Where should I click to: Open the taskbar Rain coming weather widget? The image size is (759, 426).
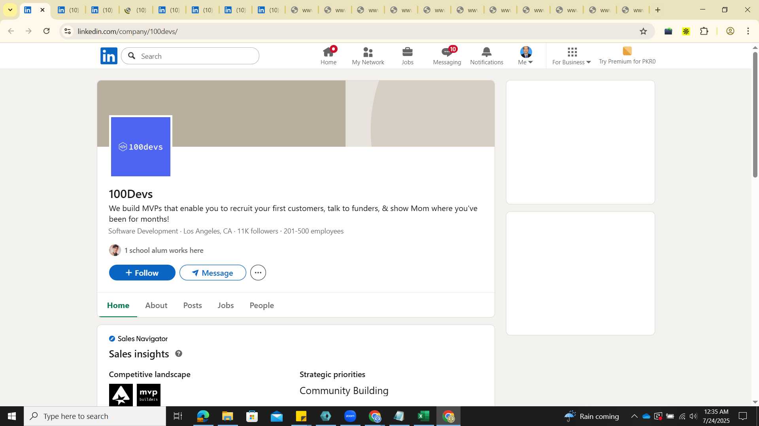[592, 416]
